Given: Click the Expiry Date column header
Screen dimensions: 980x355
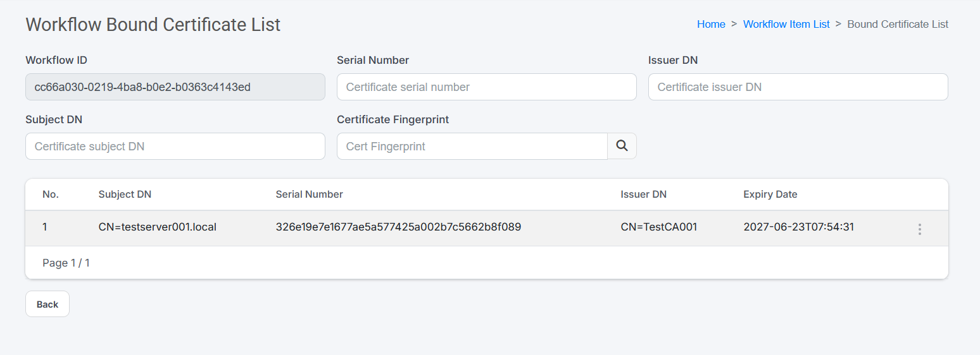Looking at the screenshot, I should tap(770, 195).
